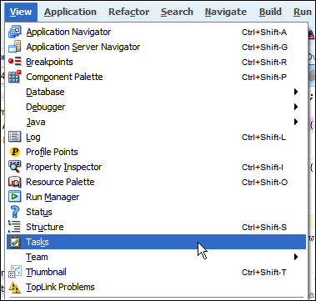Open the Navigate menu
This screenshot has width=316, height=301.
tap(226, 12)
